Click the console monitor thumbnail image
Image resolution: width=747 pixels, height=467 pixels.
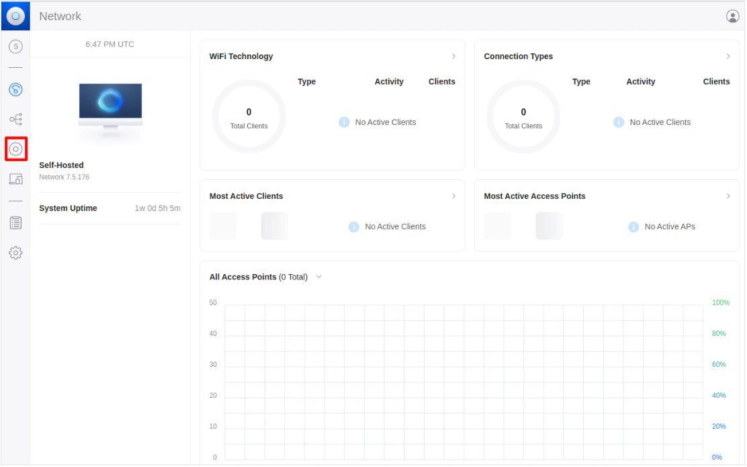109,108
